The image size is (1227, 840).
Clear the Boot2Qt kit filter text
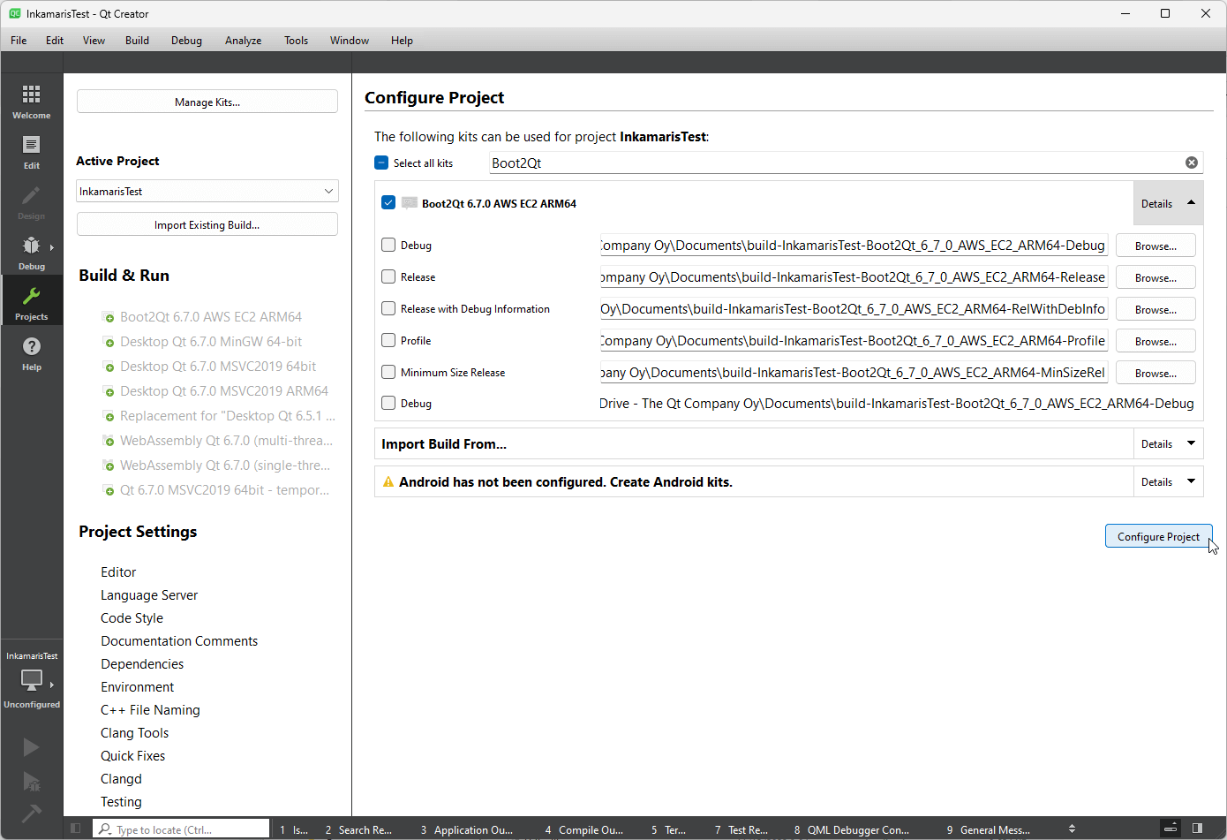pyautogui.click(x=1191, y=163)
